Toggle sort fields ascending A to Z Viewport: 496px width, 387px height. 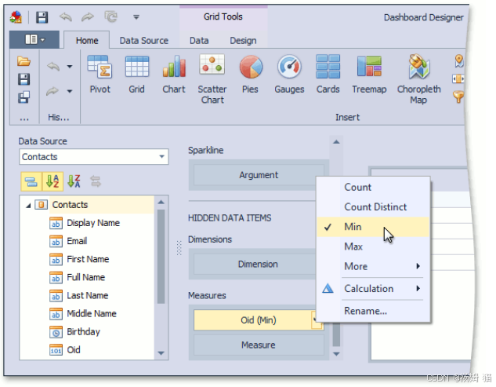tap(52, 181)
